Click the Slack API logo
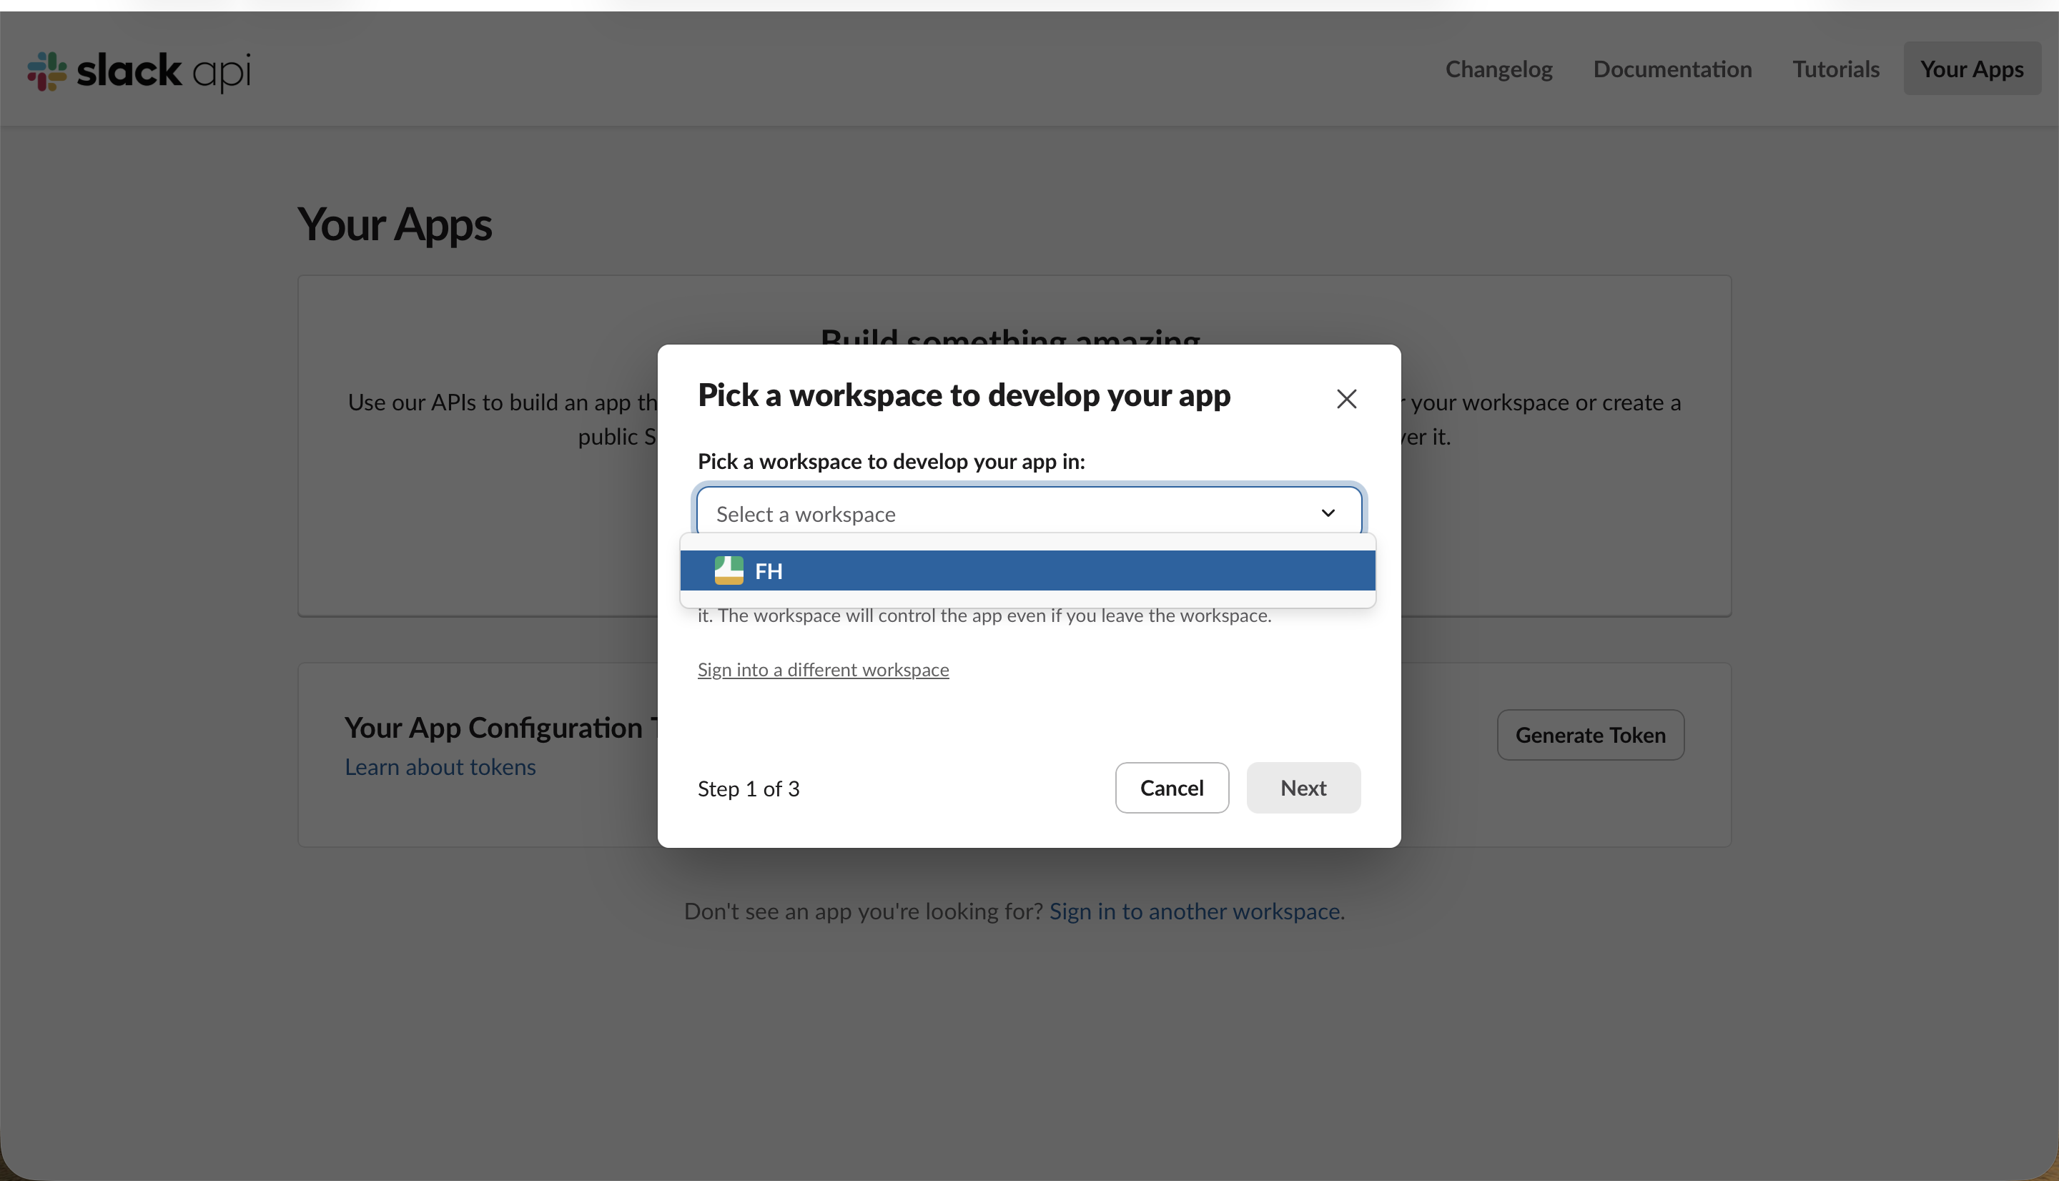This screenshot has height=1181, width=2059. coord(139,71)
